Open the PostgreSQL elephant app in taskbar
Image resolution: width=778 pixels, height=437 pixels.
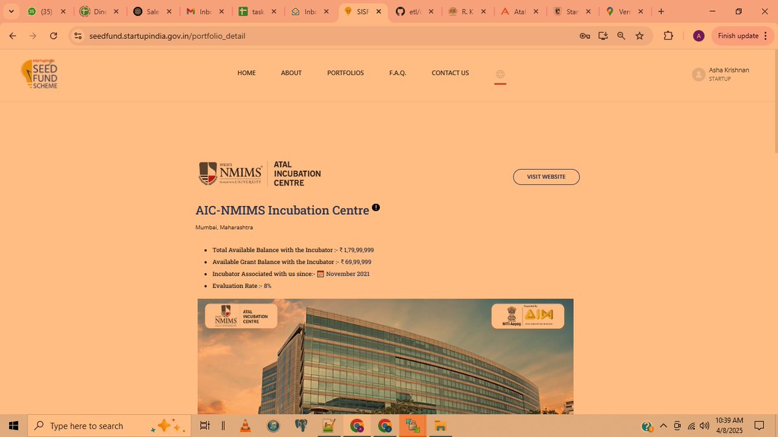coord(301,426)
